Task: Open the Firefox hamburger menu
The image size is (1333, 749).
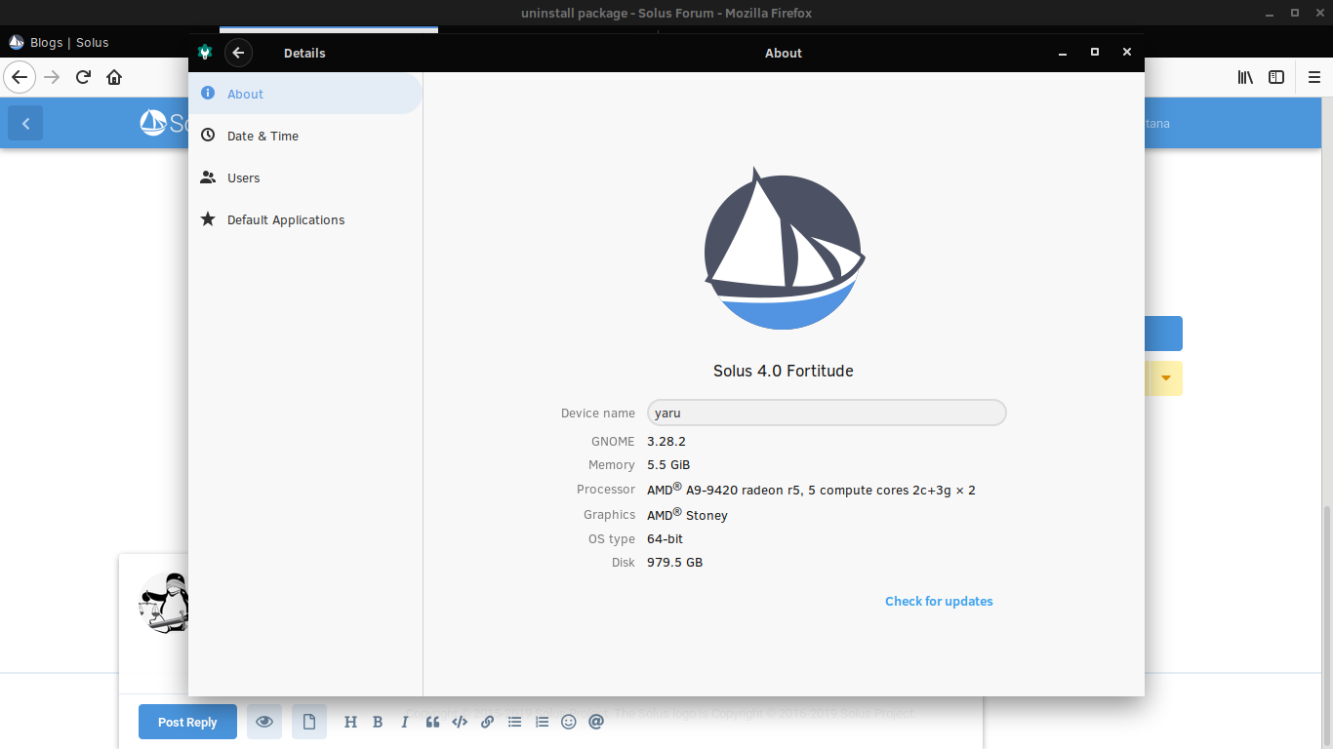Action: pyautogui.click(x=1313, y=77)
